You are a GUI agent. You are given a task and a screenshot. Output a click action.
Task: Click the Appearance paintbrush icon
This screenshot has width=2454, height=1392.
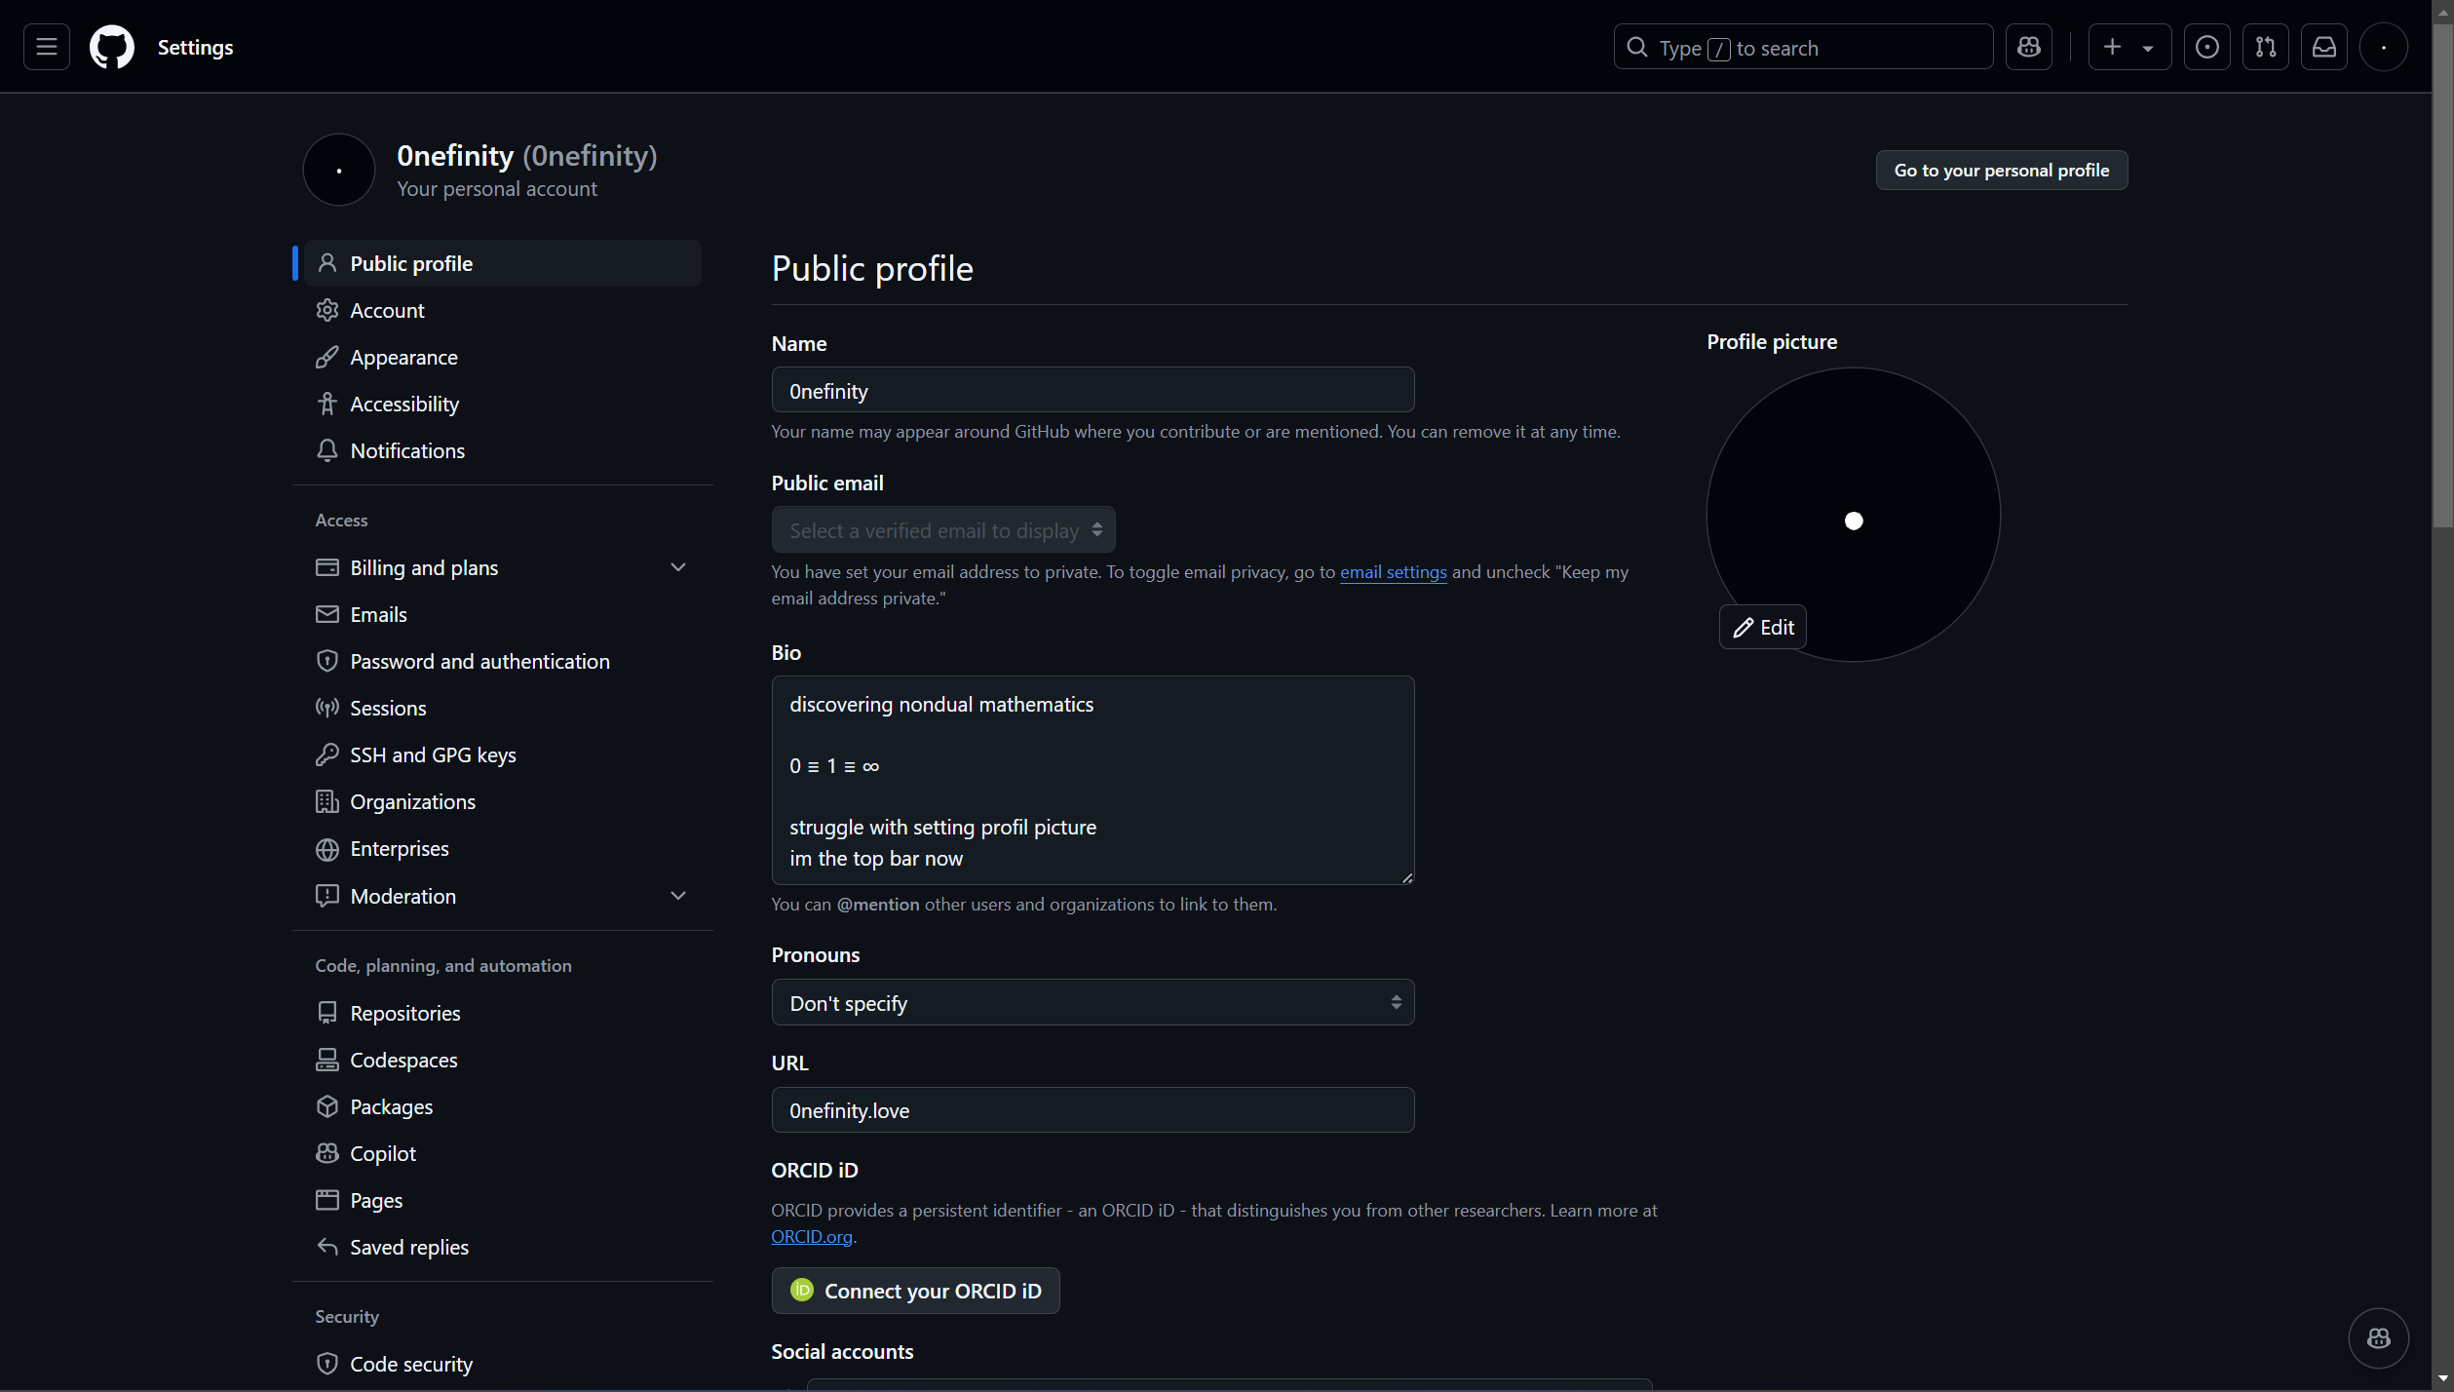(x=326, y=357)
